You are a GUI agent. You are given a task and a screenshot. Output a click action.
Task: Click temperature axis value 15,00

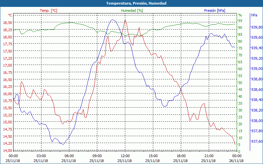(x=7, y=122)
